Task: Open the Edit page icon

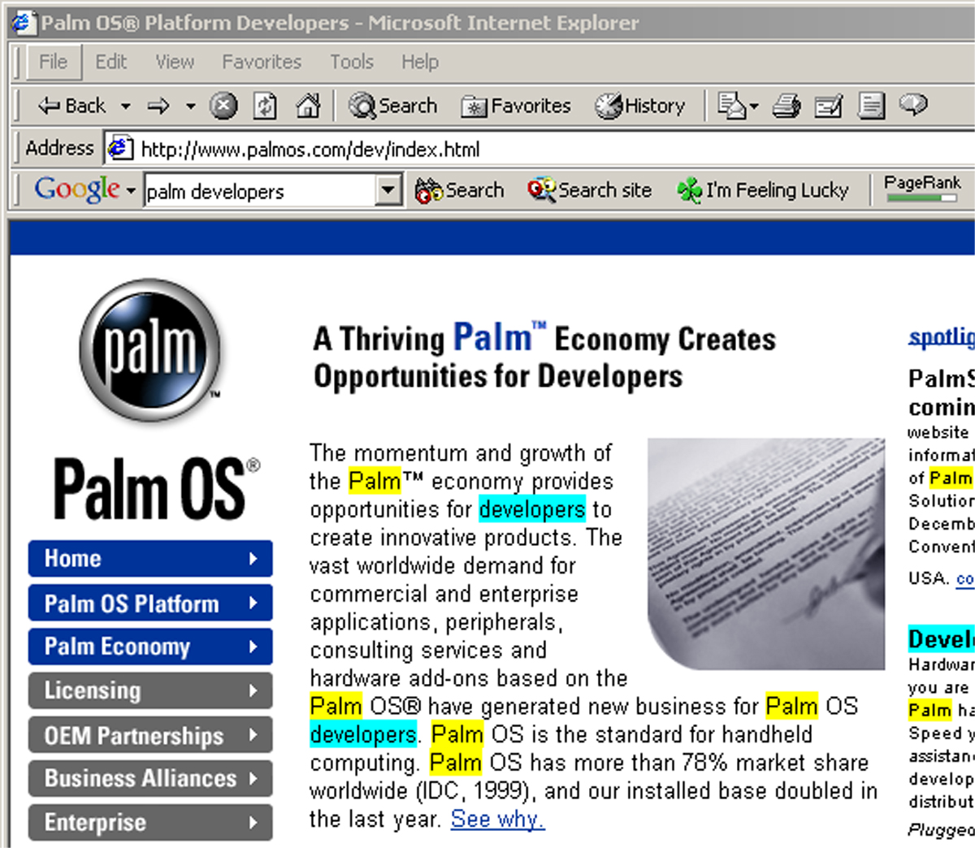Action: point(830,106)
